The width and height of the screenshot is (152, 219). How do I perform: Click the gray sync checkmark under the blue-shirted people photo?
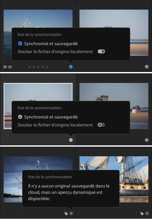[x=147, y=140]
